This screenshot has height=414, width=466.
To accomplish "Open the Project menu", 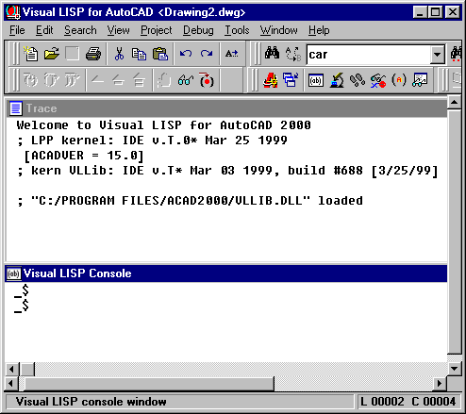I will click(x=156, y=30).
